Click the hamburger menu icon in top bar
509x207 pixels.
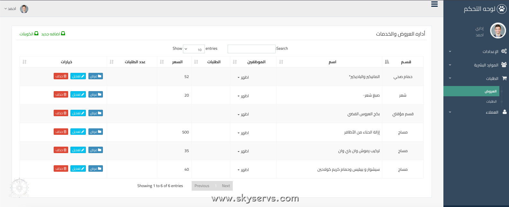tap(434, 4)
